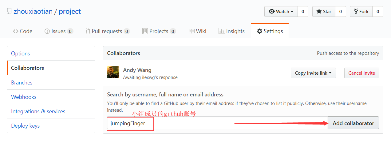391x142 pixels.
Task: Click the Settings gear tab
Action: coord(270,31)
